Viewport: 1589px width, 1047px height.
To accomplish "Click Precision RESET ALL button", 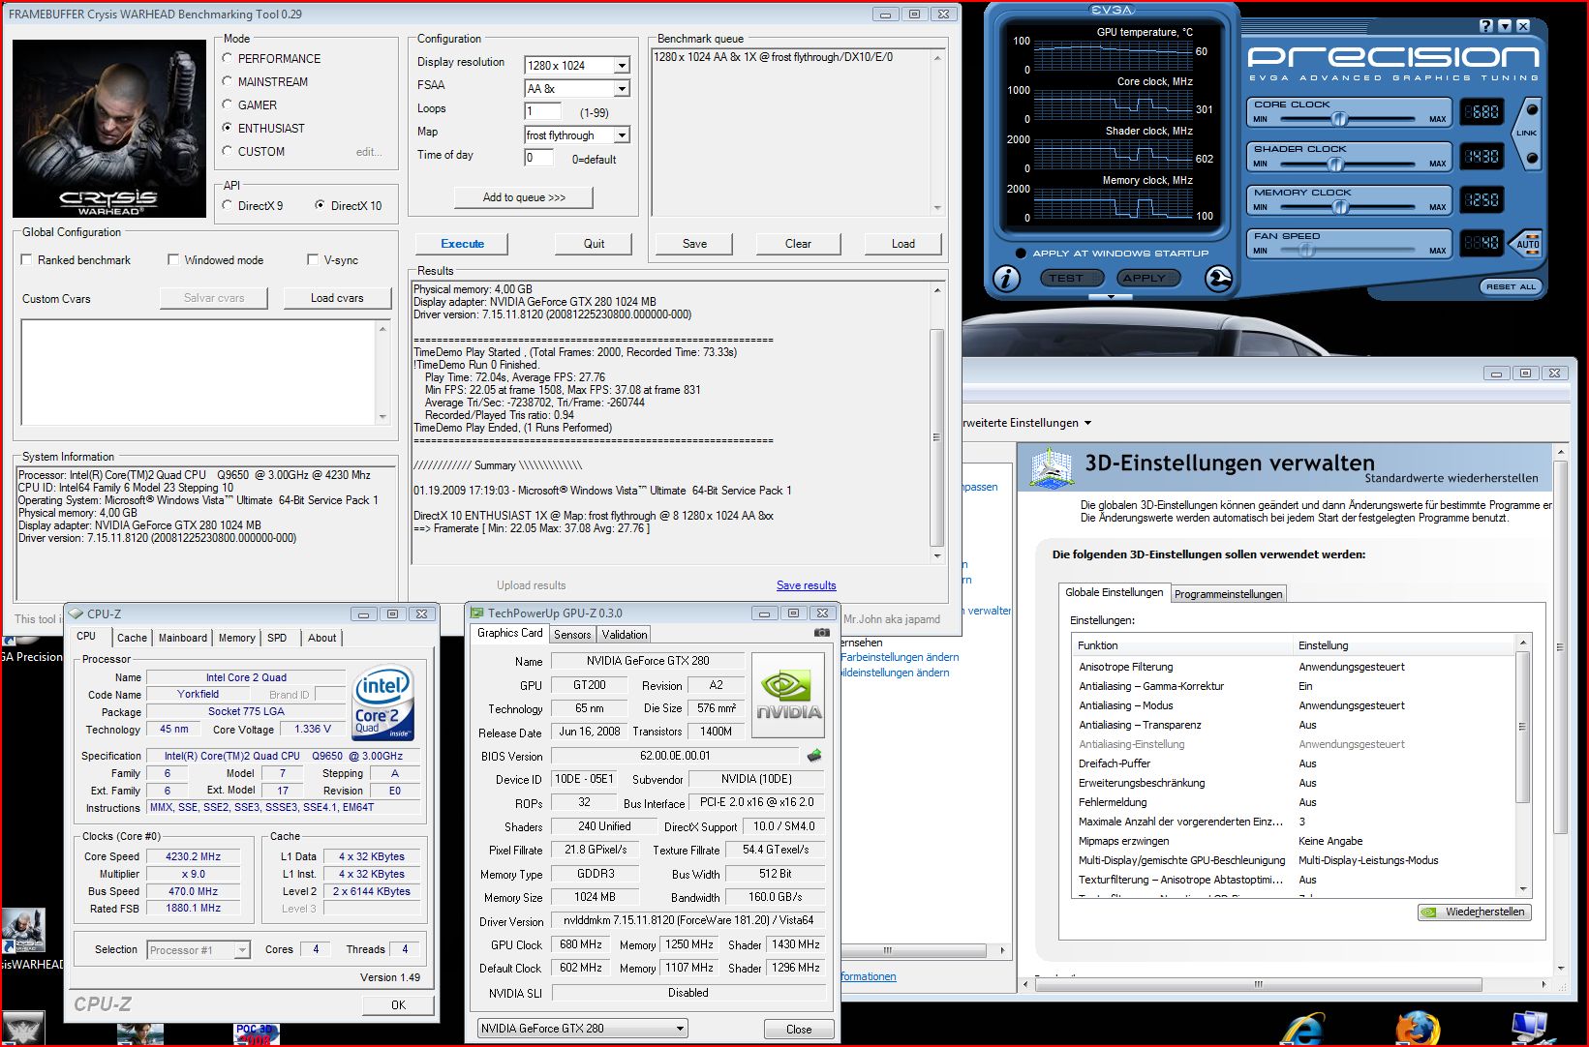I will 1511,286.
